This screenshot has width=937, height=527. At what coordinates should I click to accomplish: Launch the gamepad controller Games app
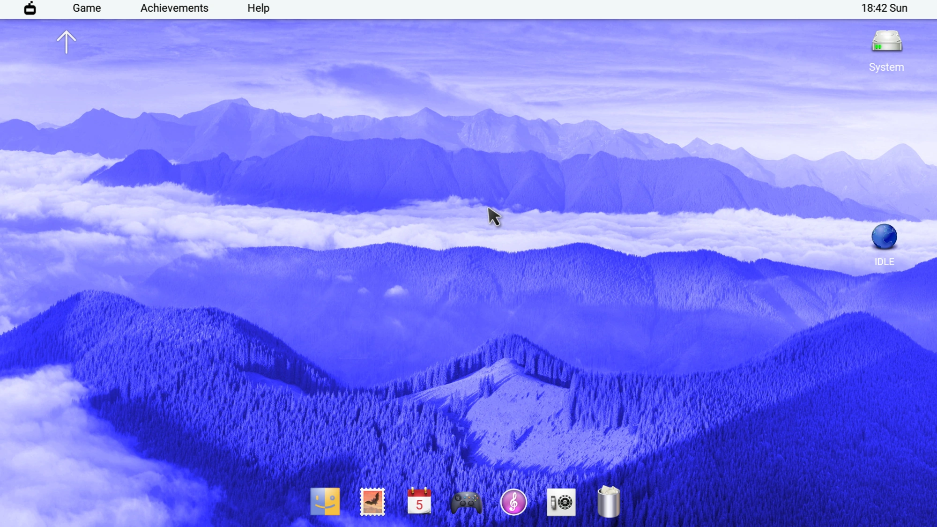pos(466,503)
